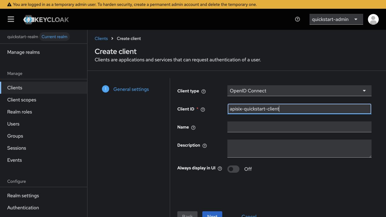Click the user avatar icon

(373, 19)
